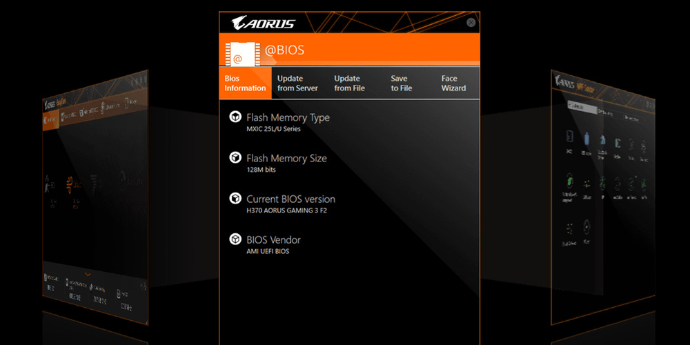The image size is (690, 345).
Task: Open the Update from Server tab
Action: (297, 83)
